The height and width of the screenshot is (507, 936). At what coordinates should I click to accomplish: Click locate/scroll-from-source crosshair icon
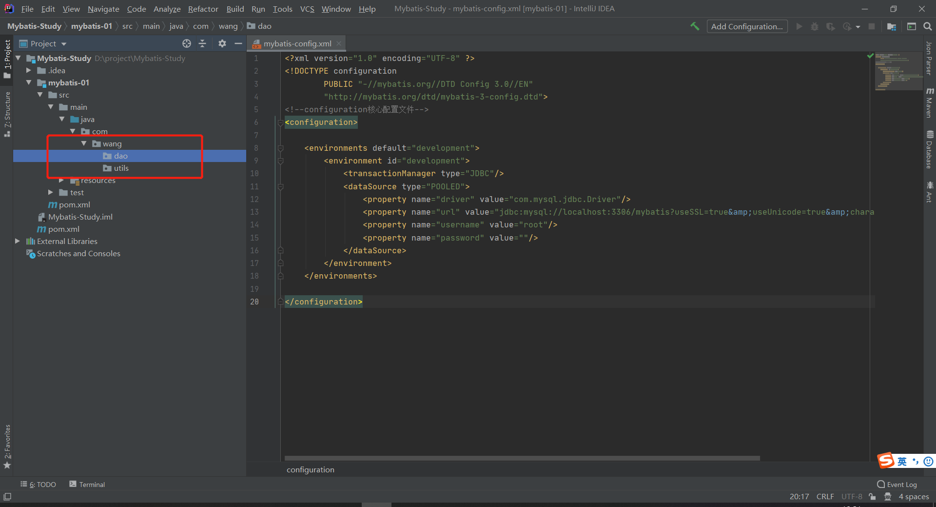point(187,43)
